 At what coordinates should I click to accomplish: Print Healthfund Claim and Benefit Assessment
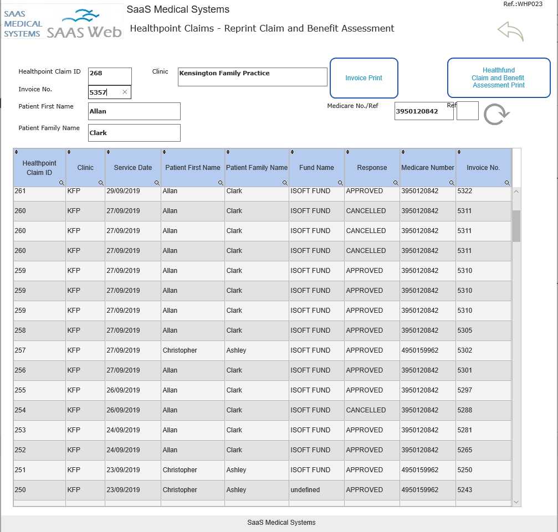(499, 78)
